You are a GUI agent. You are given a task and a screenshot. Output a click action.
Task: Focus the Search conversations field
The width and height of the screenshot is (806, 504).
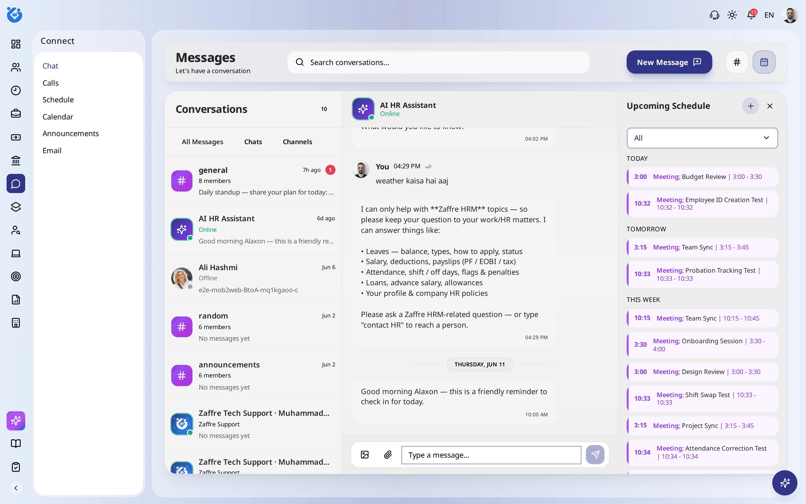click(x=438, y=62)
